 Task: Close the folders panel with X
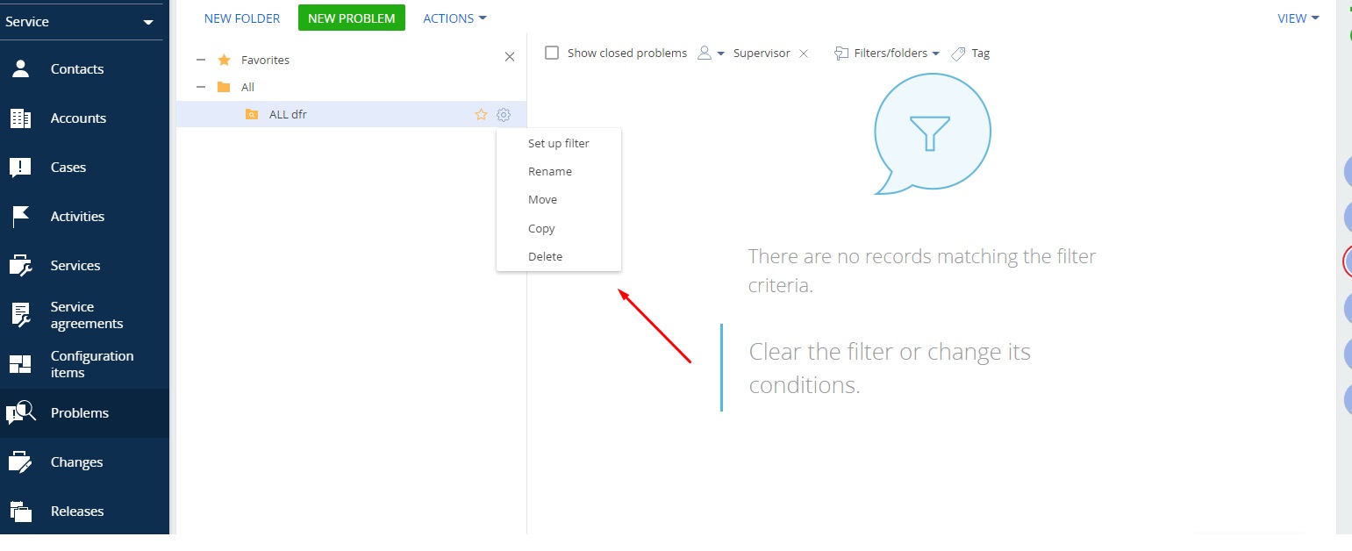pos(510,57)
